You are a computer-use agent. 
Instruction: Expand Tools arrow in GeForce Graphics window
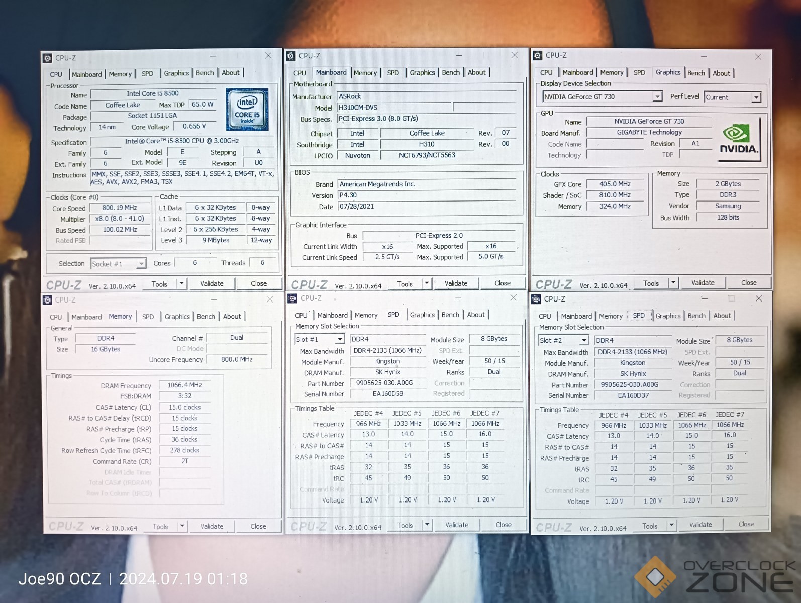tap(673, 283)
